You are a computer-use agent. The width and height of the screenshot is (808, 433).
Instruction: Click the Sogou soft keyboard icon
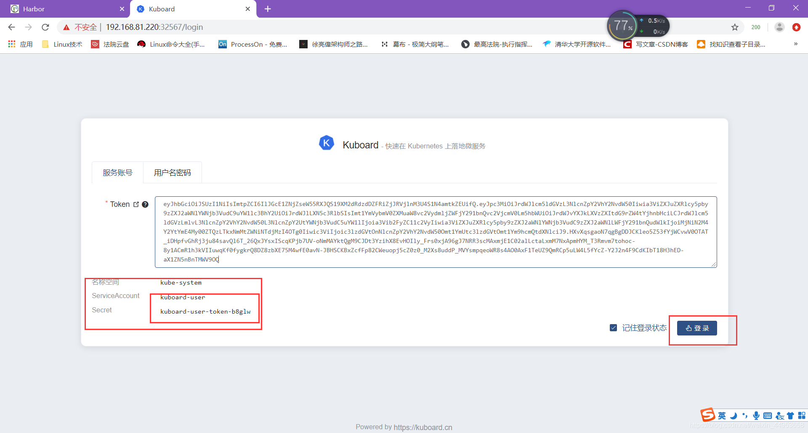768,416
